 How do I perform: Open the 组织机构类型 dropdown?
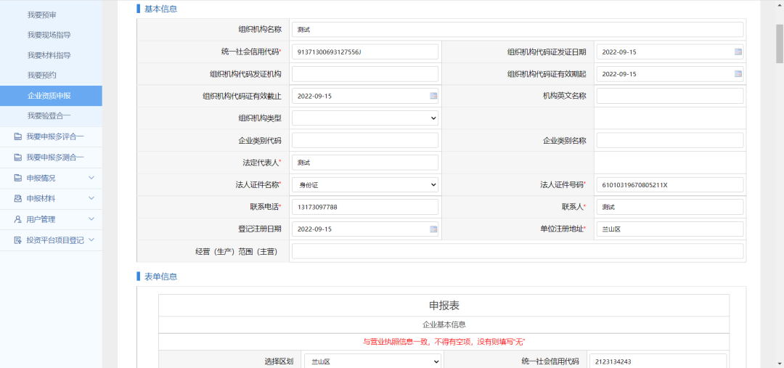[365, 118]
